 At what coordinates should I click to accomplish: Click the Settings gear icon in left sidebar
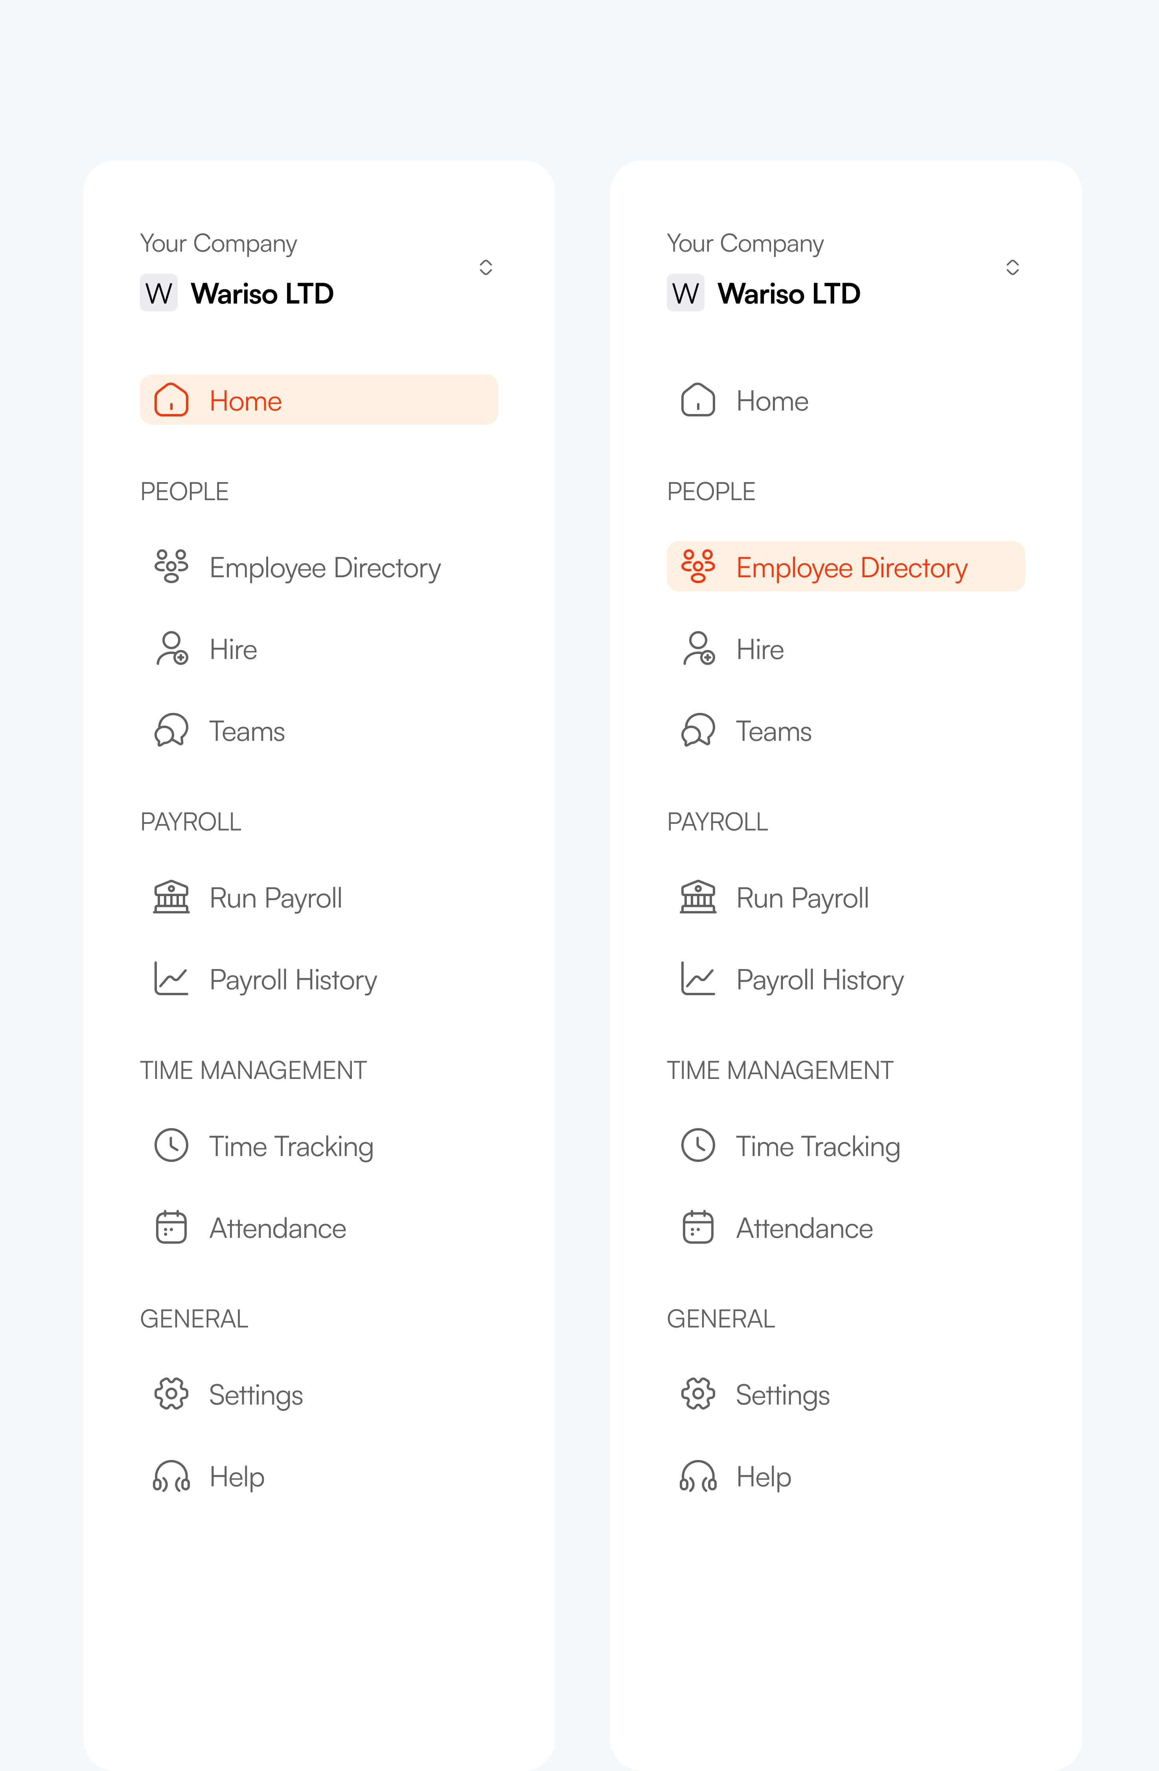[171, 1394]
